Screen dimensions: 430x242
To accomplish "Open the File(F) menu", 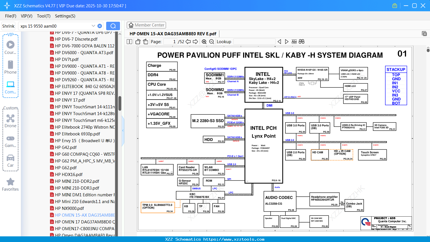I will [11, 16].
